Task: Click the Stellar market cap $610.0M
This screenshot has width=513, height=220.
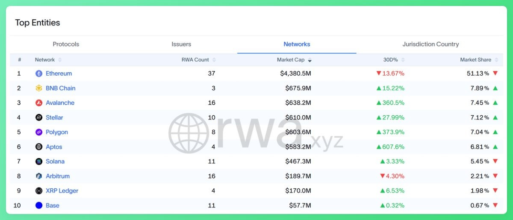Action: coord(298,117)
